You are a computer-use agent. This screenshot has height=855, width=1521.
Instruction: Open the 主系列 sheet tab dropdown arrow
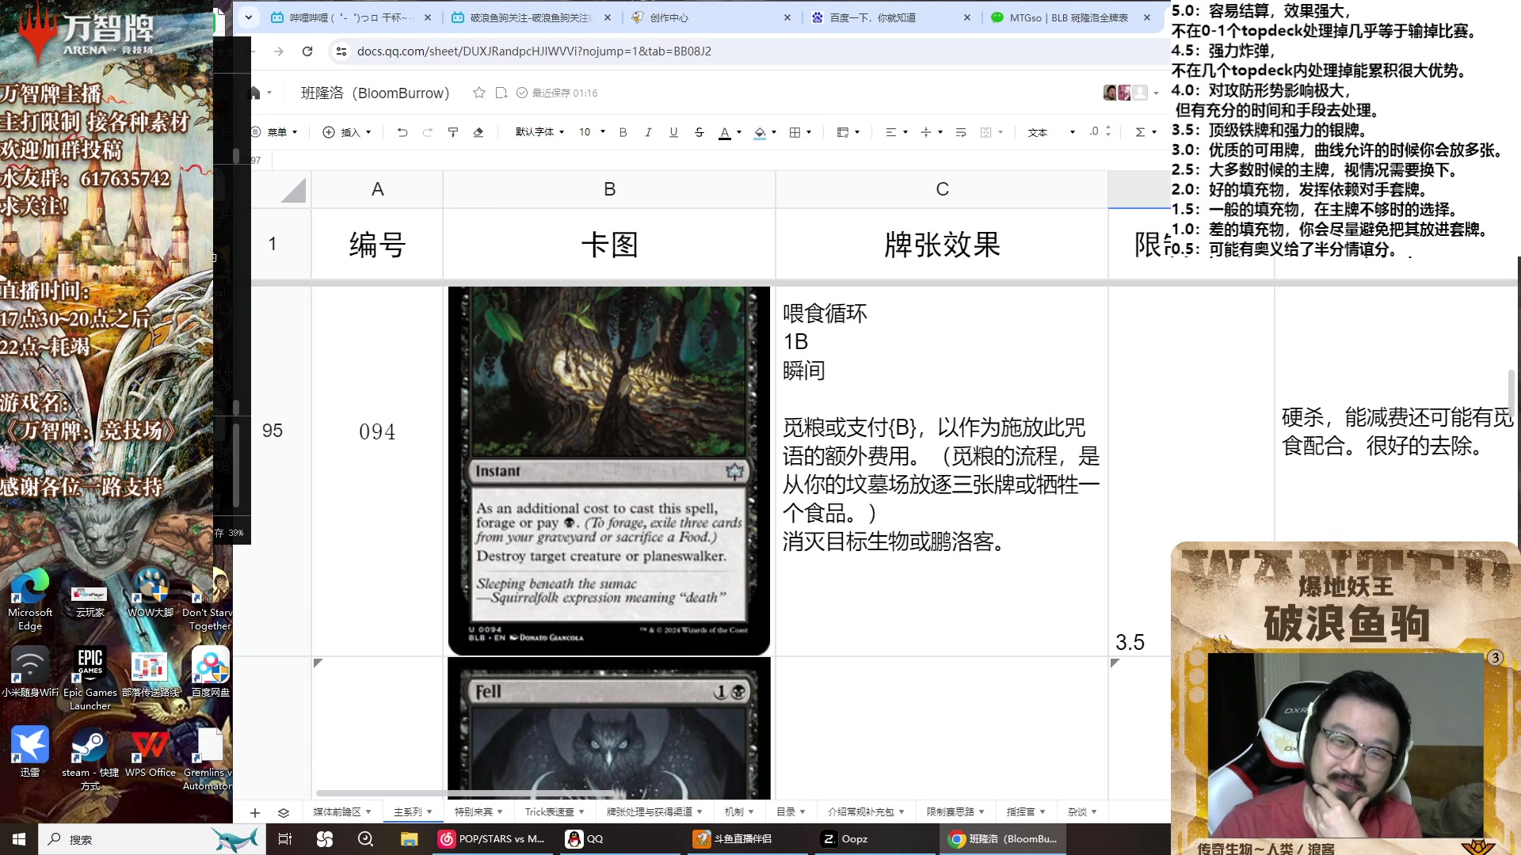tap(429, 812)
